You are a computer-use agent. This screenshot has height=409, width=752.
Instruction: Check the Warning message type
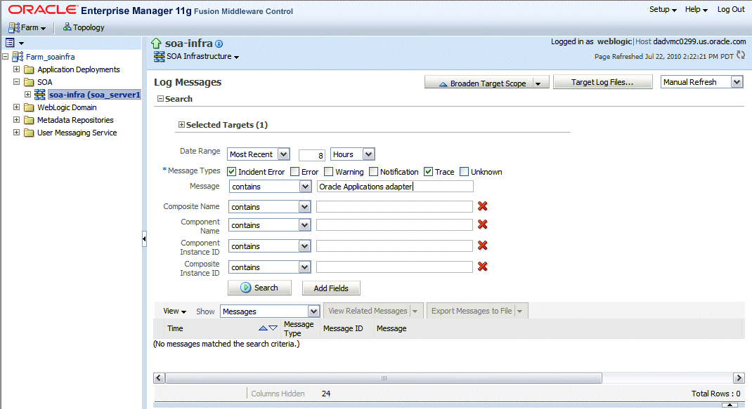click(328, 171)
